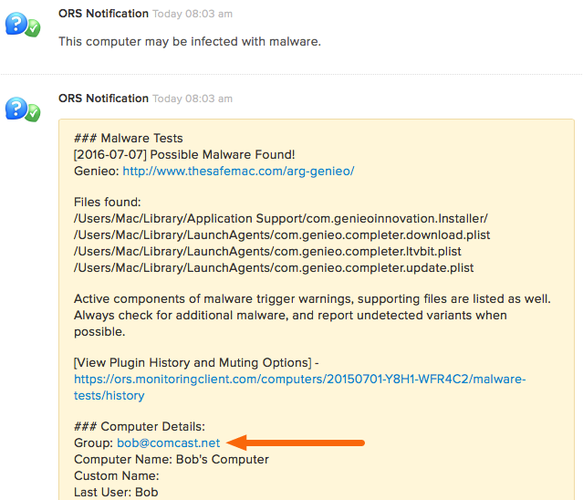Screen dimensions: 583x500
Task: Click 'Computer Name: Bob's Computer' line
Action: coord(172,460)
